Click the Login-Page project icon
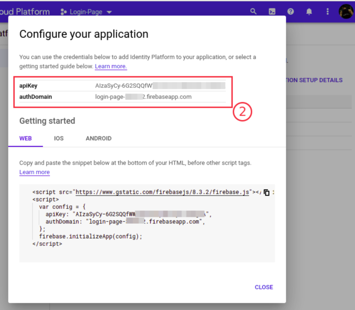This screenshot has width=355, height=310. click(x=64, y=12)
